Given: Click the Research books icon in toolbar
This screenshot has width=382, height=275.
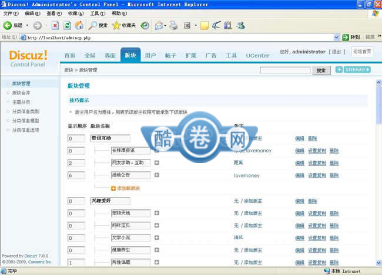Looking at the screenshot, I should [228, 25].
